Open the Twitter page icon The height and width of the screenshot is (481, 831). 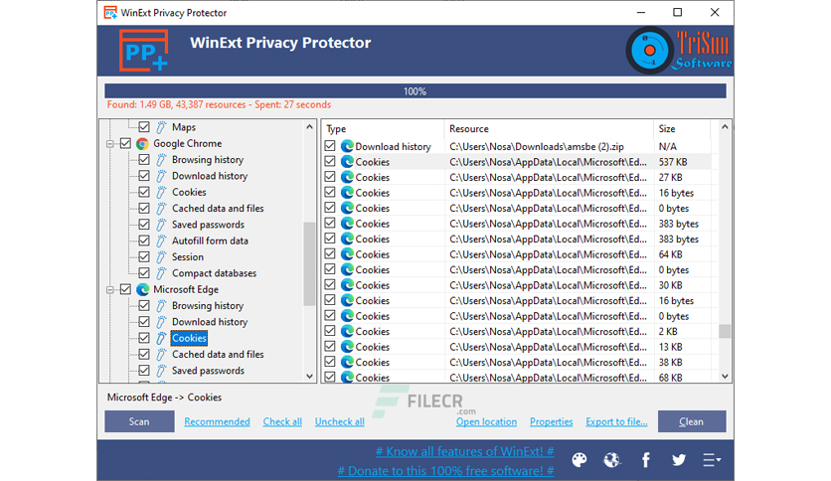pos(679,460)
